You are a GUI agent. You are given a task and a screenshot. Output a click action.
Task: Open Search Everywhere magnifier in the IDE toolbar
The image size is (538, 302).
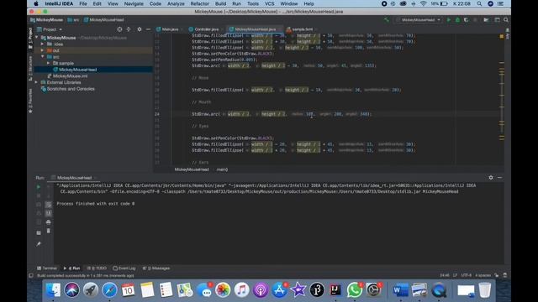click(x=506, y=20)
